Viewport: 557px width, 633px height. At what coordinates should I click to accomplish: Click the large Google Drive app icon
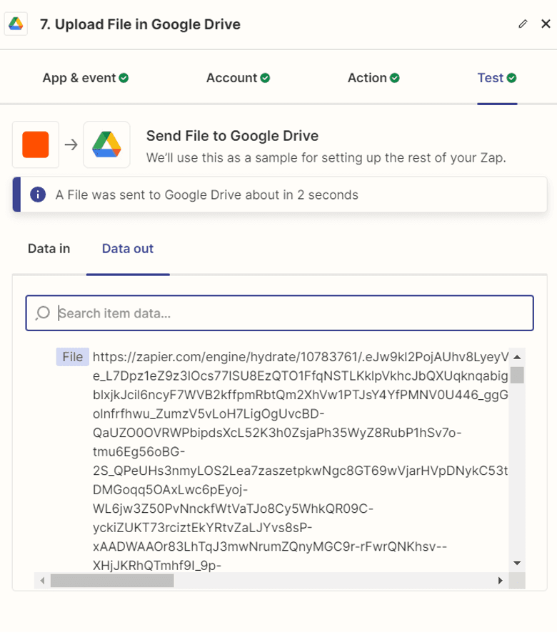point(106,144)
